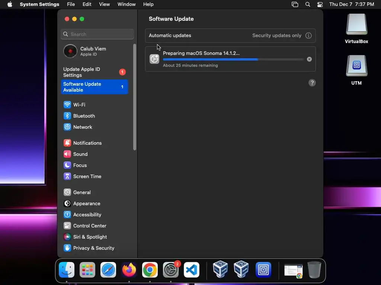Screen dimensions: 381x285
Task: Click "Preparing macOS Sonoma 14.1.2..." text
Action: click(201, 53)
